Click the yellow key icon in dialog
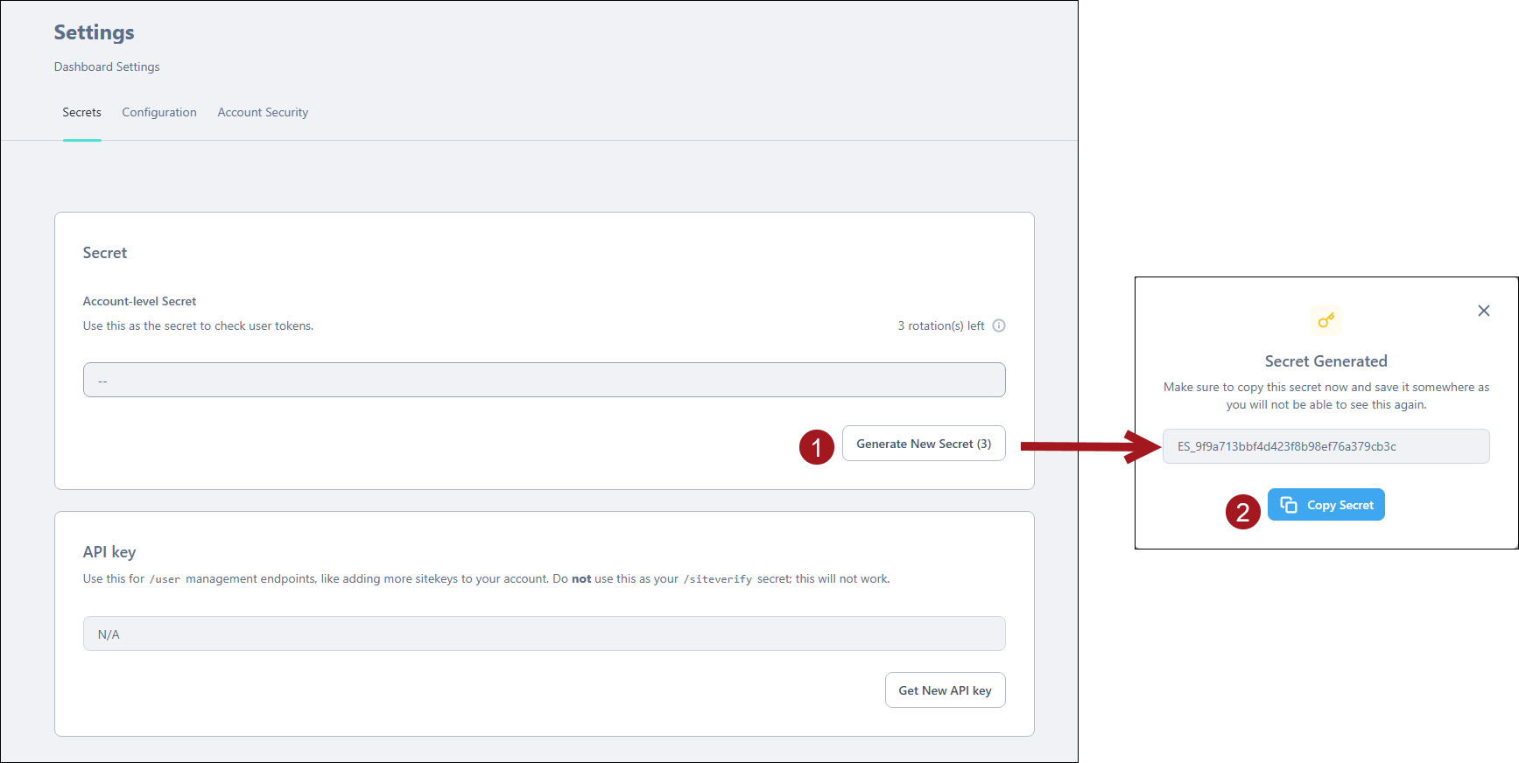The width and height of the screenshot is (1519, 763). coord(1326,320)
